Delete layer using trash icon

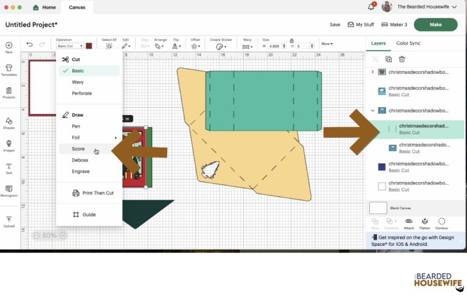(x=402, y=59)
